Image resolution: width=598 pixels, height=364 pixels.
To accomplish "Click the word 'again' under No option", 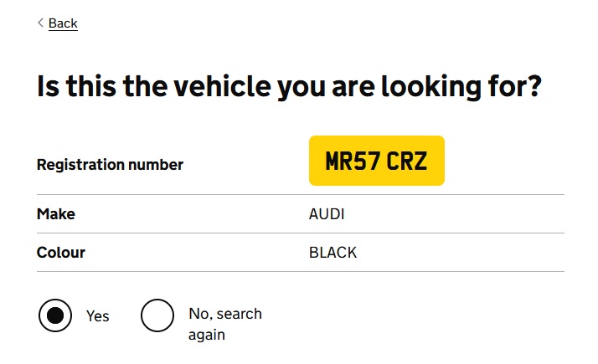I will click(x=207, y=335).
